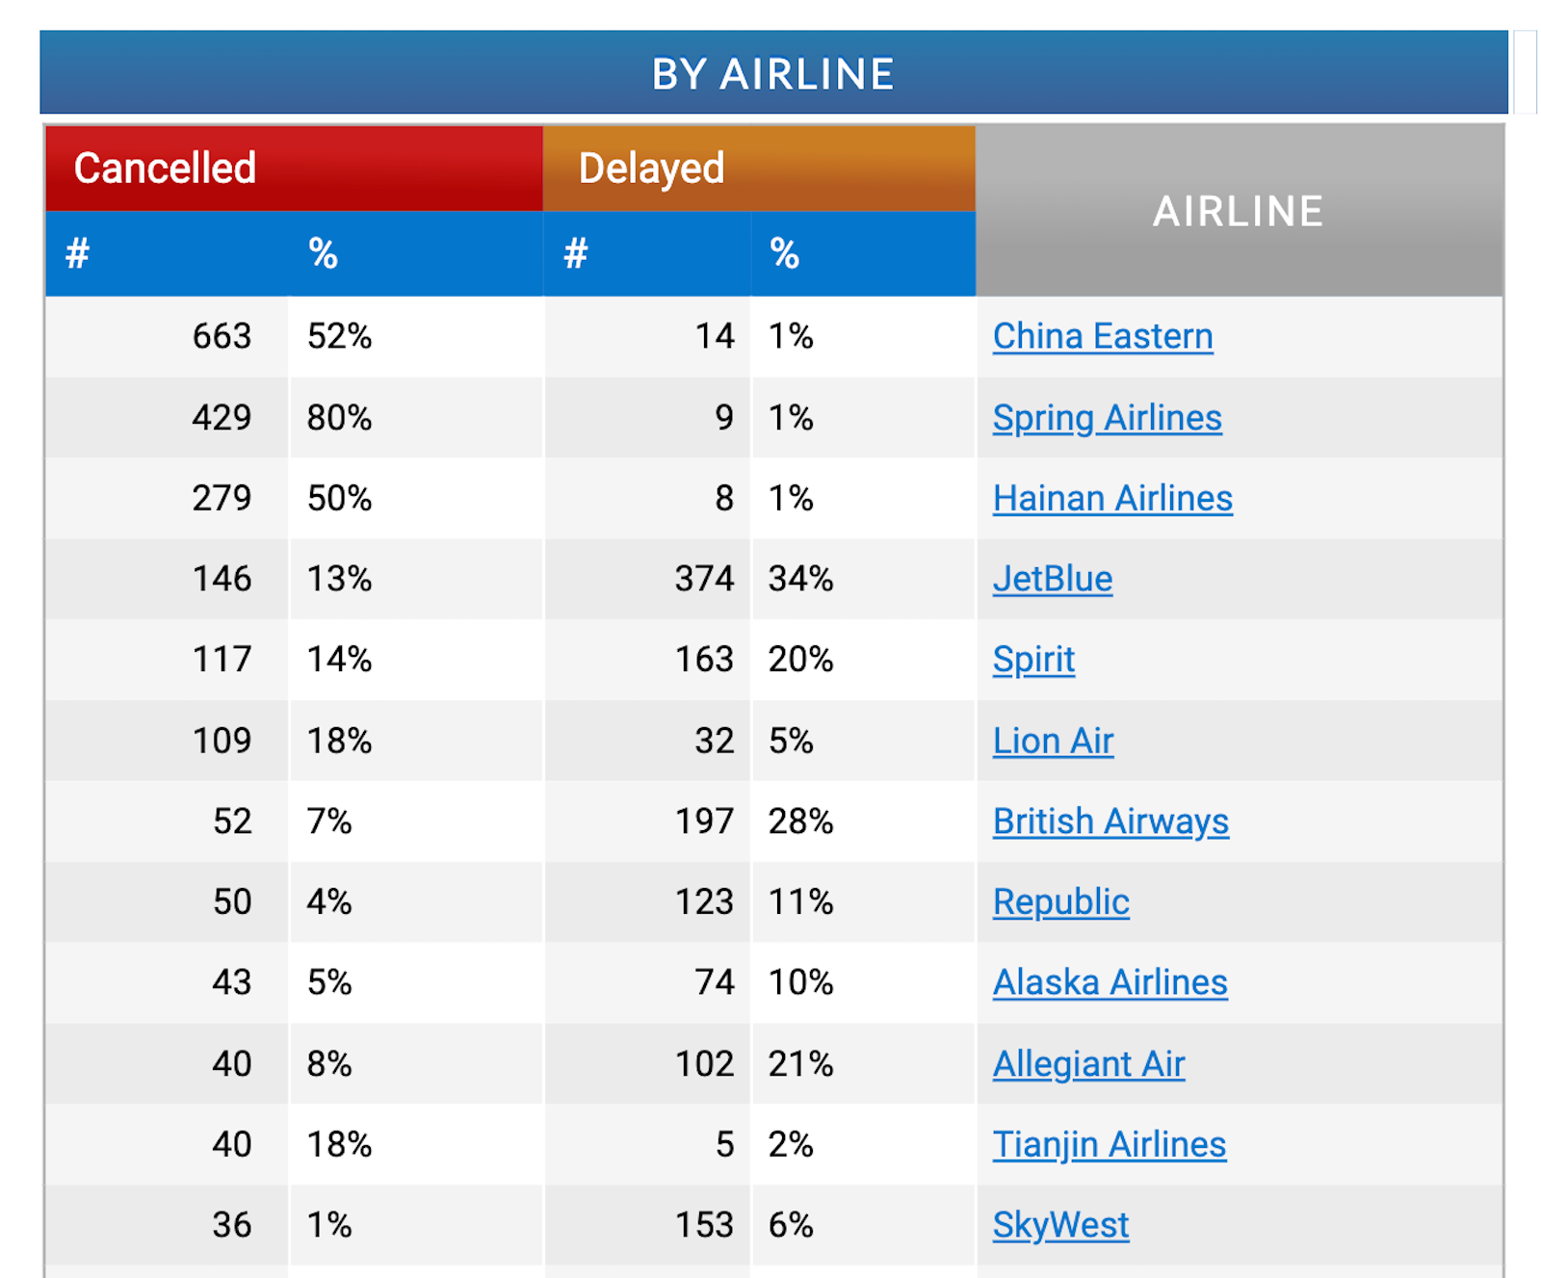Screen dimensions: 1541x1278
Task: Open the Spring Airlines link
Action: [1107, 417]
